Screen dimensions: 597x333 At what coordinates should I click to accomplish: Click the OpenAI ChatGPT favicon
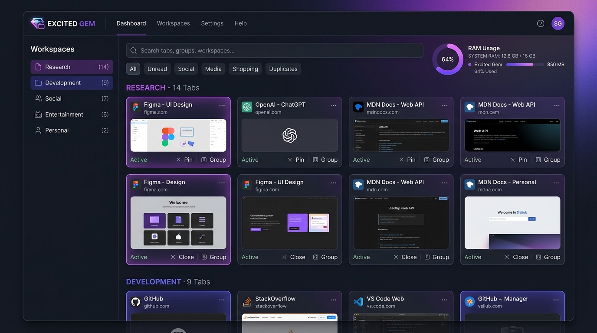(247, 107)
